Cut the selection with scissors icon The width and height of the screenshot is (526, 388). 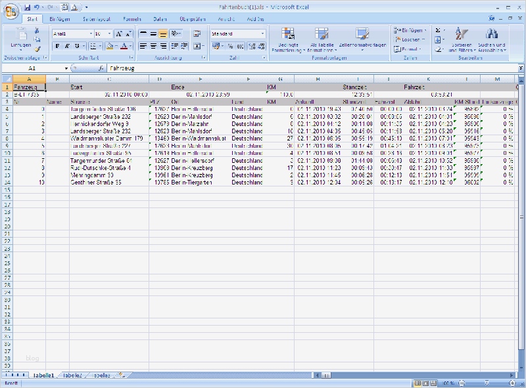coord(37,30)
